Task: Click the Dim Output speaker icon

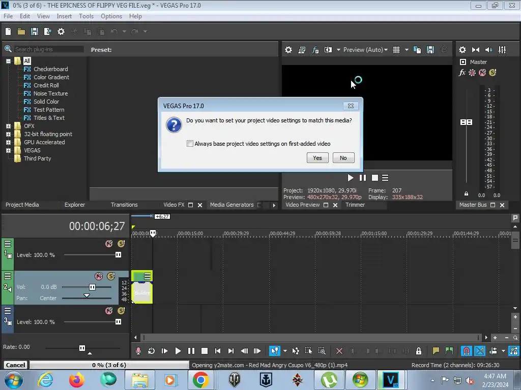Action: click(x=489, y=50)
